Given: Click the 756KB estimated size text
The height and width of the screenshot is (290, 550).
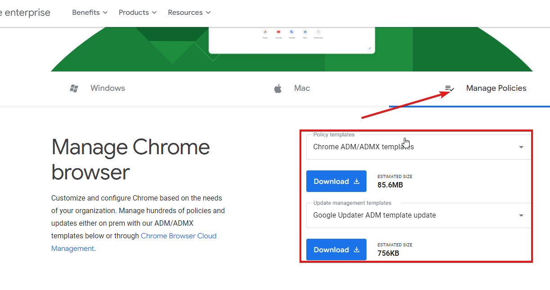Looking at the screenshot, I should coord(388,253).
